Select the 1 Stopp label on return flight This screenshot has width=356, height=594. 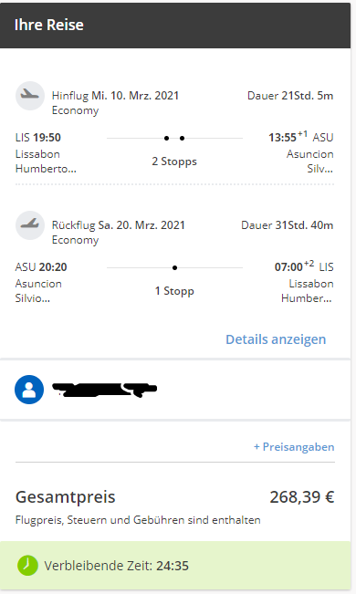[174, 291]
